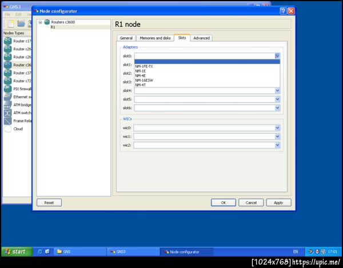Click the system tray icon next to clock
Image resolution: width=343 pixels, height=268 pixels.
tap(323, 251)
